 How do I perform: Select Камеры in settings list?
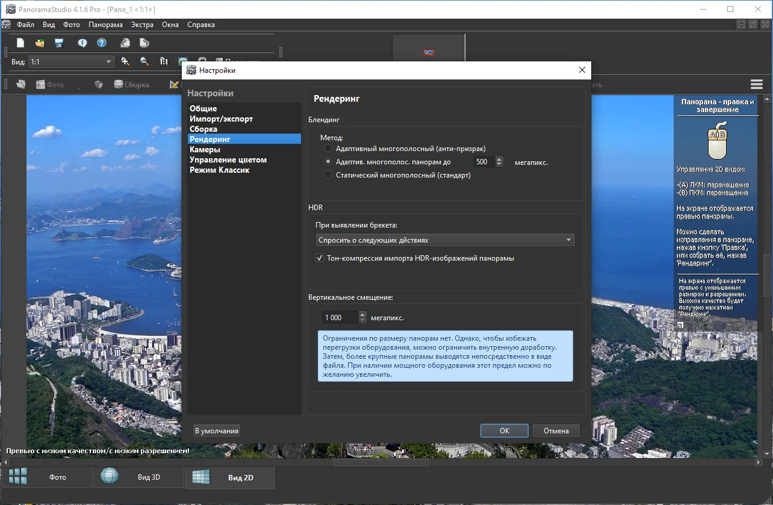(205, 149)
